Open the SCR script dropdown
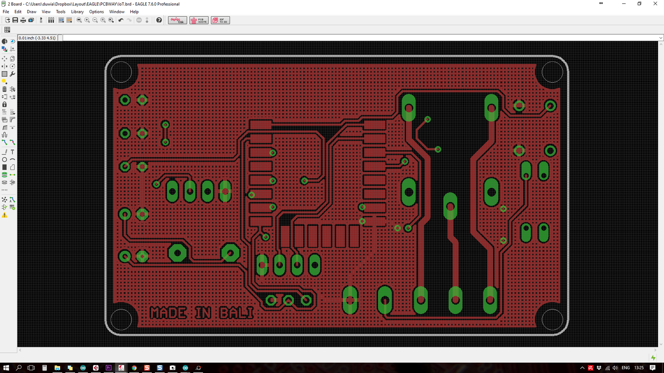 [61, 20]
